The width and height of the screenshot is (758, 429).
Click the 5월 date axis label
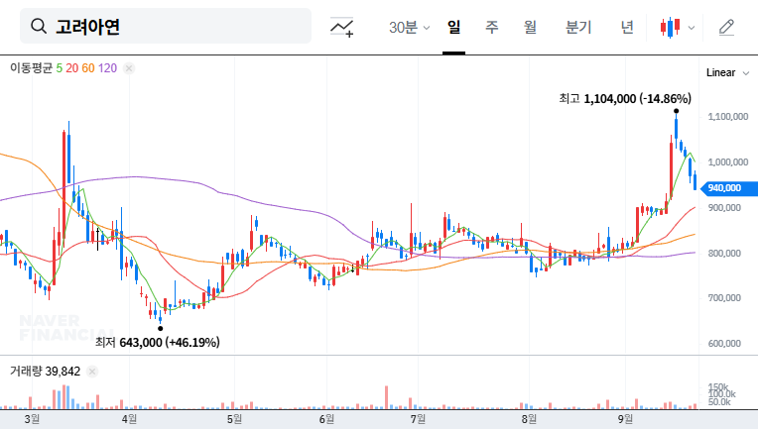coord(234,419)
